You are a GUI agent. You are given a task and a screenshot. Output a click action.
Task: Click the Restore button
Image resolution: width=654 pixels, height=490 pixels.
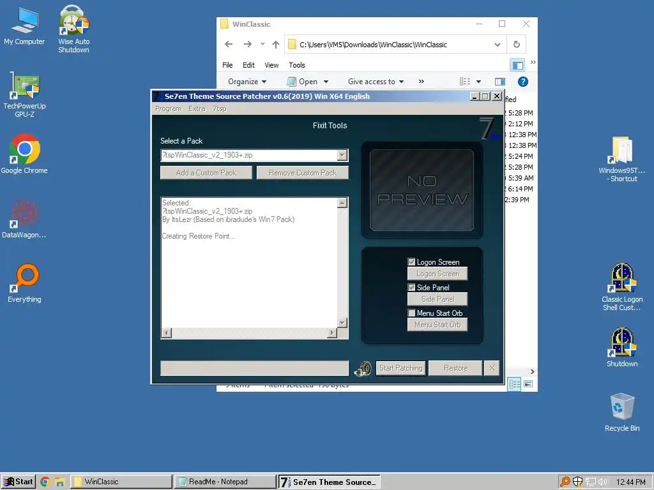coord(455,368)
